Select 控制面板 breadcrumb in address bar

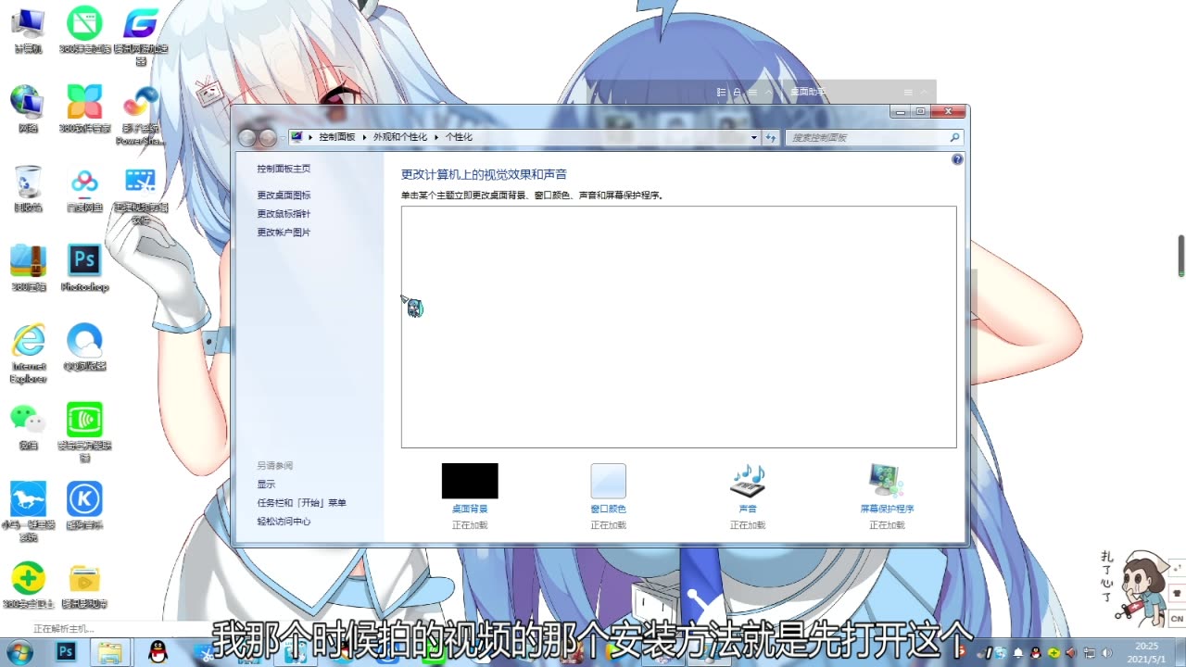tap(337, 137)
